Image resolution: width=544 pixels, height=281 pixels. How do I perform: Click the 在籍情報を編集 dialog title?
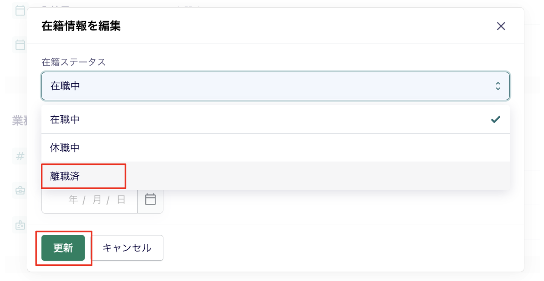(x=81, y=26)
